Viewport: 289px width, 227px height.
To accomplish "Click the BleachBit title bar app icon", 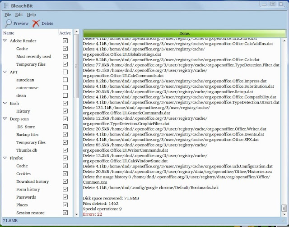I will click(x=6, y=6).
